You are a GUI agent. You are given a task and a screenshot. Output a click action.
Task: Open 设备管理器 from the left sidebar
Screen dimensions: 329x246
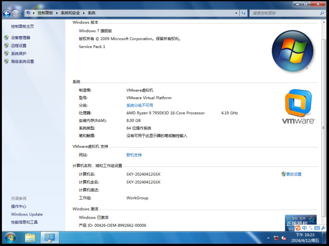click(x=20, y=37)
